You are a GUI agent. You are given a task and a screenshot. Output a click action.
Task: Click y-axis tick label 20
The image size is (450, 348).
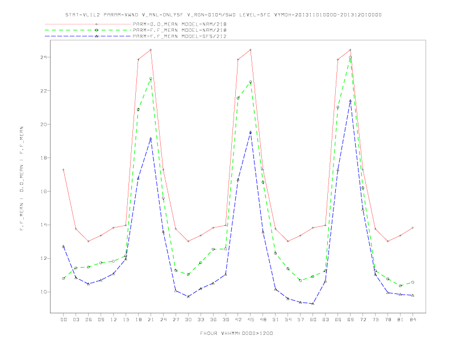[x=44, y=125]
